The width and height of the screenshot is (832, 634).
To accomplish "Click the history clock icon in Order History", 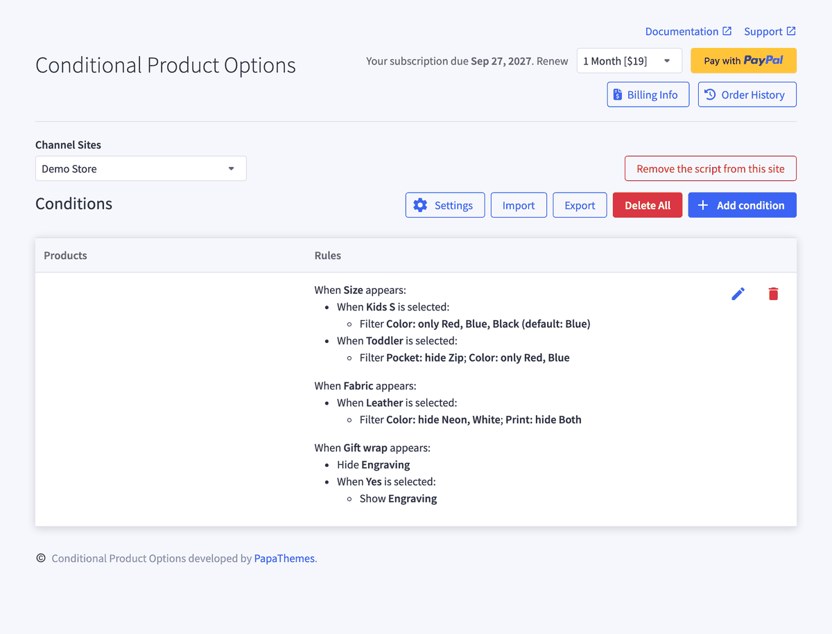I will point(710,95).
